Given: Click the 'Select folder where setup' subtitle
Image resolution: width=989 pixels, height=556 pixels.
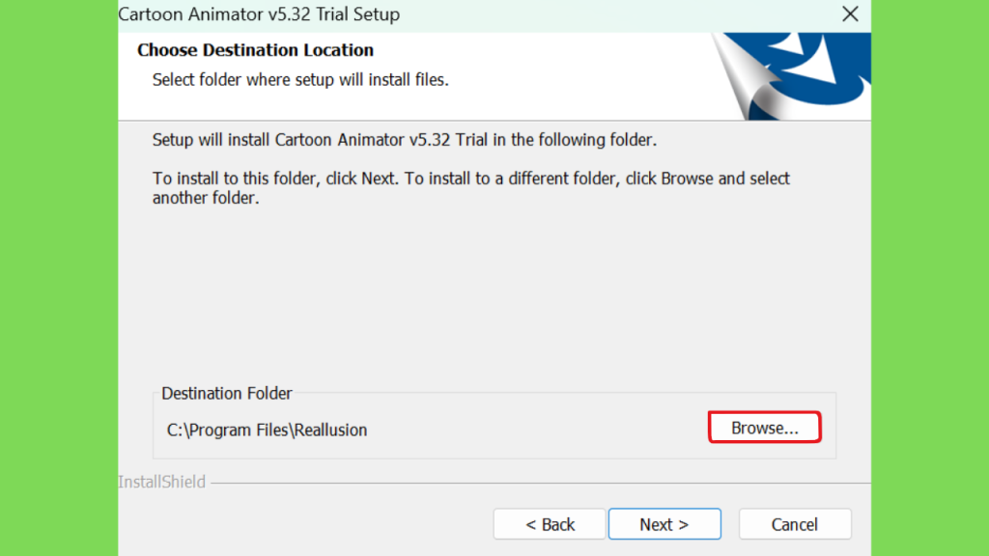Looking at the screenshot, I should [x=300, y=80].
